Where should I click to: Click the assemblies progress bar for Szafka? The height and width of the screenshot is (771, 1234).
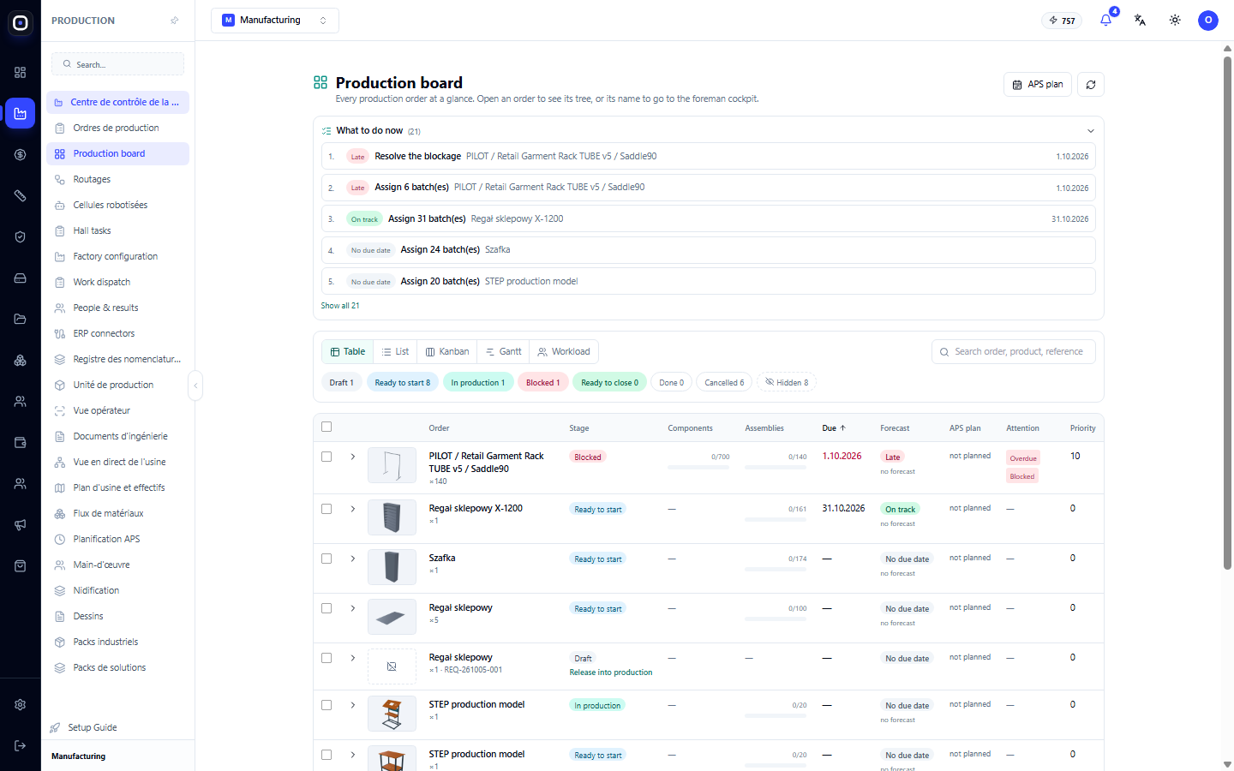[776, 570]
